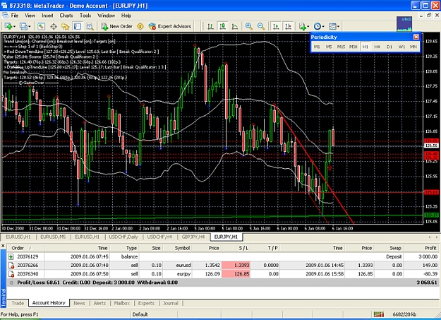Close the Periodicity floating toolbar

[416, 37]
